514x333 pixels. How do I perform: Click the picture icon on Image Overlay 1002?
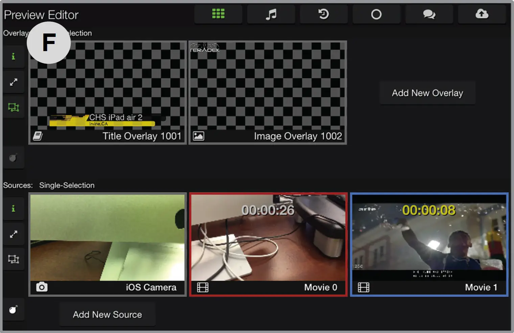pos(198,136)
